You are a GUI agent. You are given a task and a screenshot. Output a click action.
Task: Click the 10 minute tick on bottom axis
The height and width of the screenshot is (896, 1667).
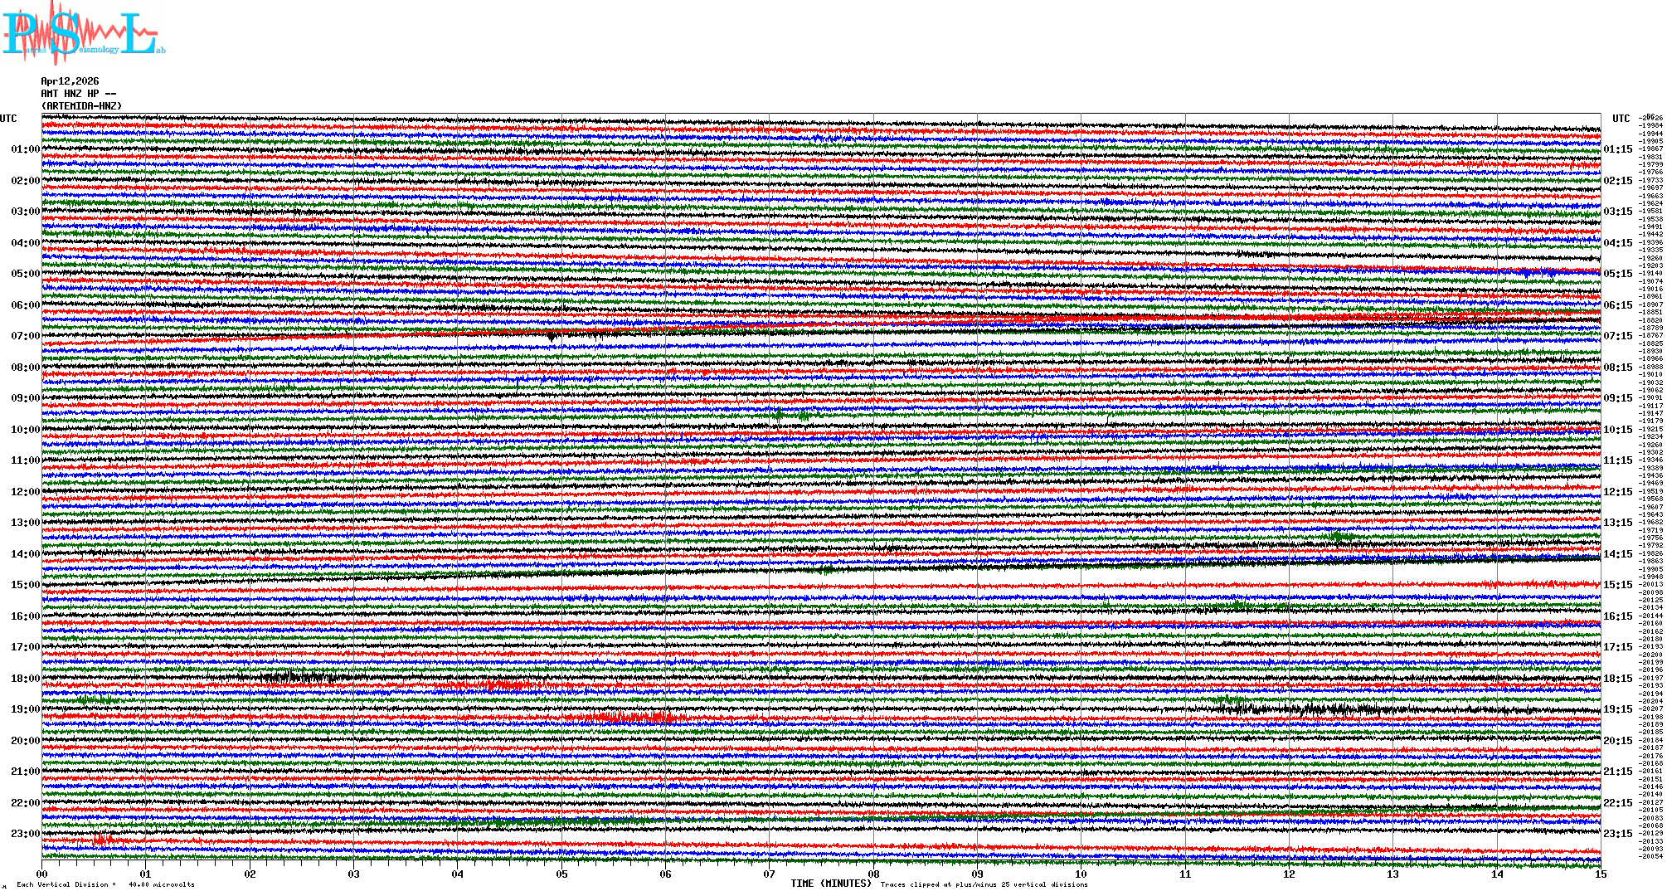[1081, 874]
